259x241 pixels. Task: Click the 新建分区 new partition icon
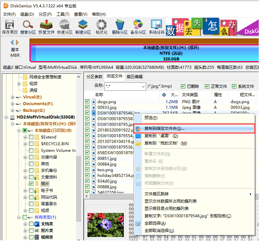coord(83,27)
